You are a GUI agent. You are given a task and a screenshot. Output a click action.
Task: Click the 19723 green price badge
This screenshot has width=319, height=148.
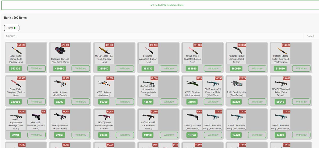click(x=192, y=135)
